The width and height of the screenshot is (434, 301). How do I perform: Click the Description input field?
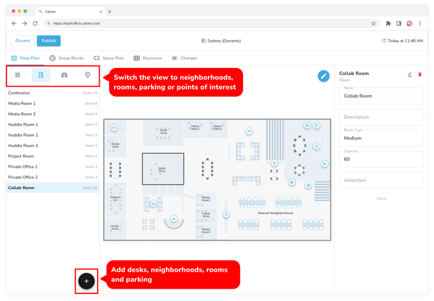pyautogui.click(x=381, y=117)
